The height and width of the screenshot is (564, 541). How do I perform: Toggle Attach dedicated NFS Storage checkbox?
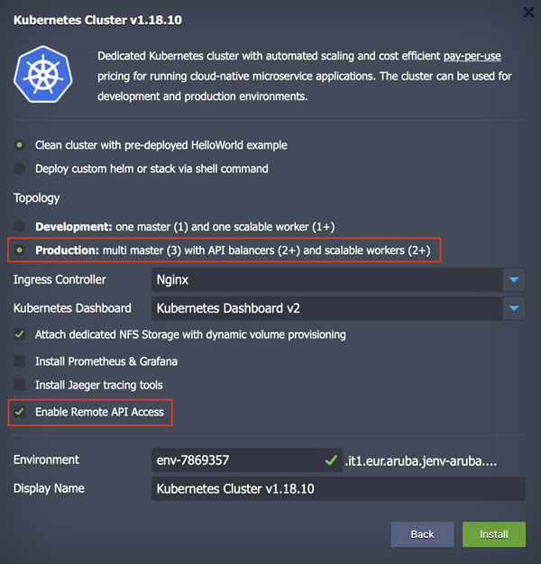click(x=20, y=335)
